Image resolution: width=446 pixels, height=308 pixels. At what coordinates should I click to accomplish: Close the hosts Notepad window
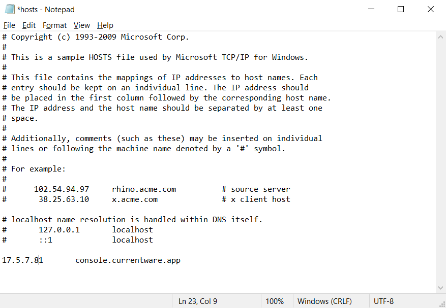pyautogui.click(x=431, y=9)
